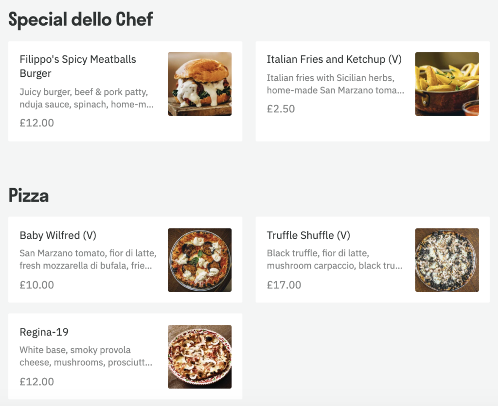
Task: Click the Truffle Shuffle (V) title
Action: point(308,235)
